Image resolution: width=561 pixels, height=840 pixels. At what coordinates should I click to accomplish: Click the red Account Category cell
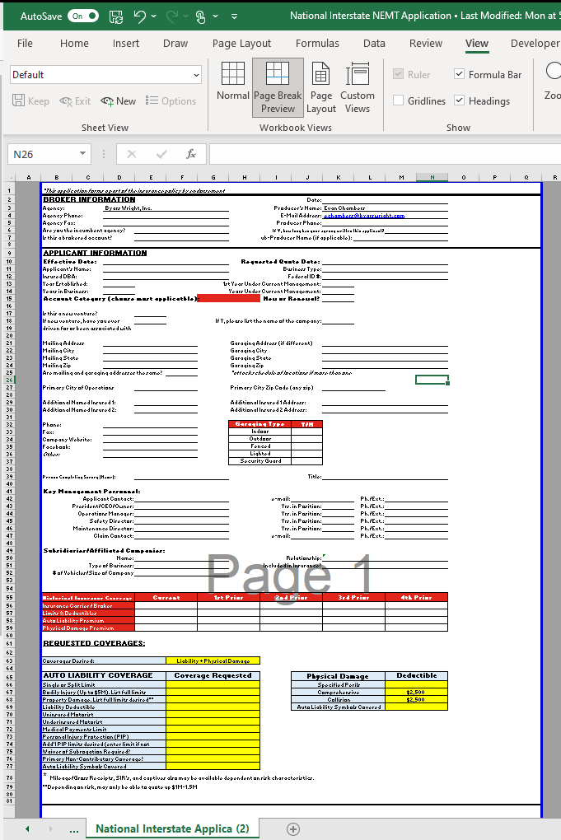[x=229, y=298]
